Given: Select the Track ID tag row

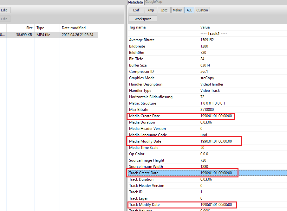Looking at the screenshot, I should (207, 192).
